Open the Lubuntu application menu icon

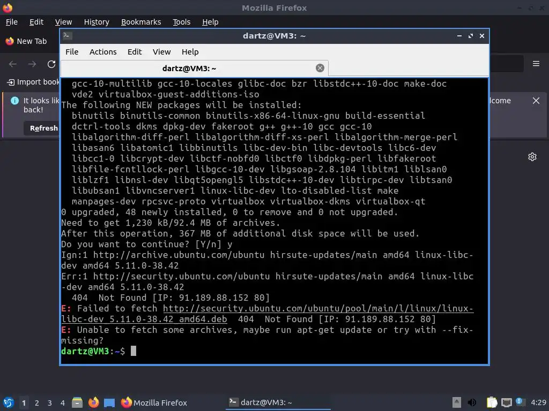[x=9, y=402]
